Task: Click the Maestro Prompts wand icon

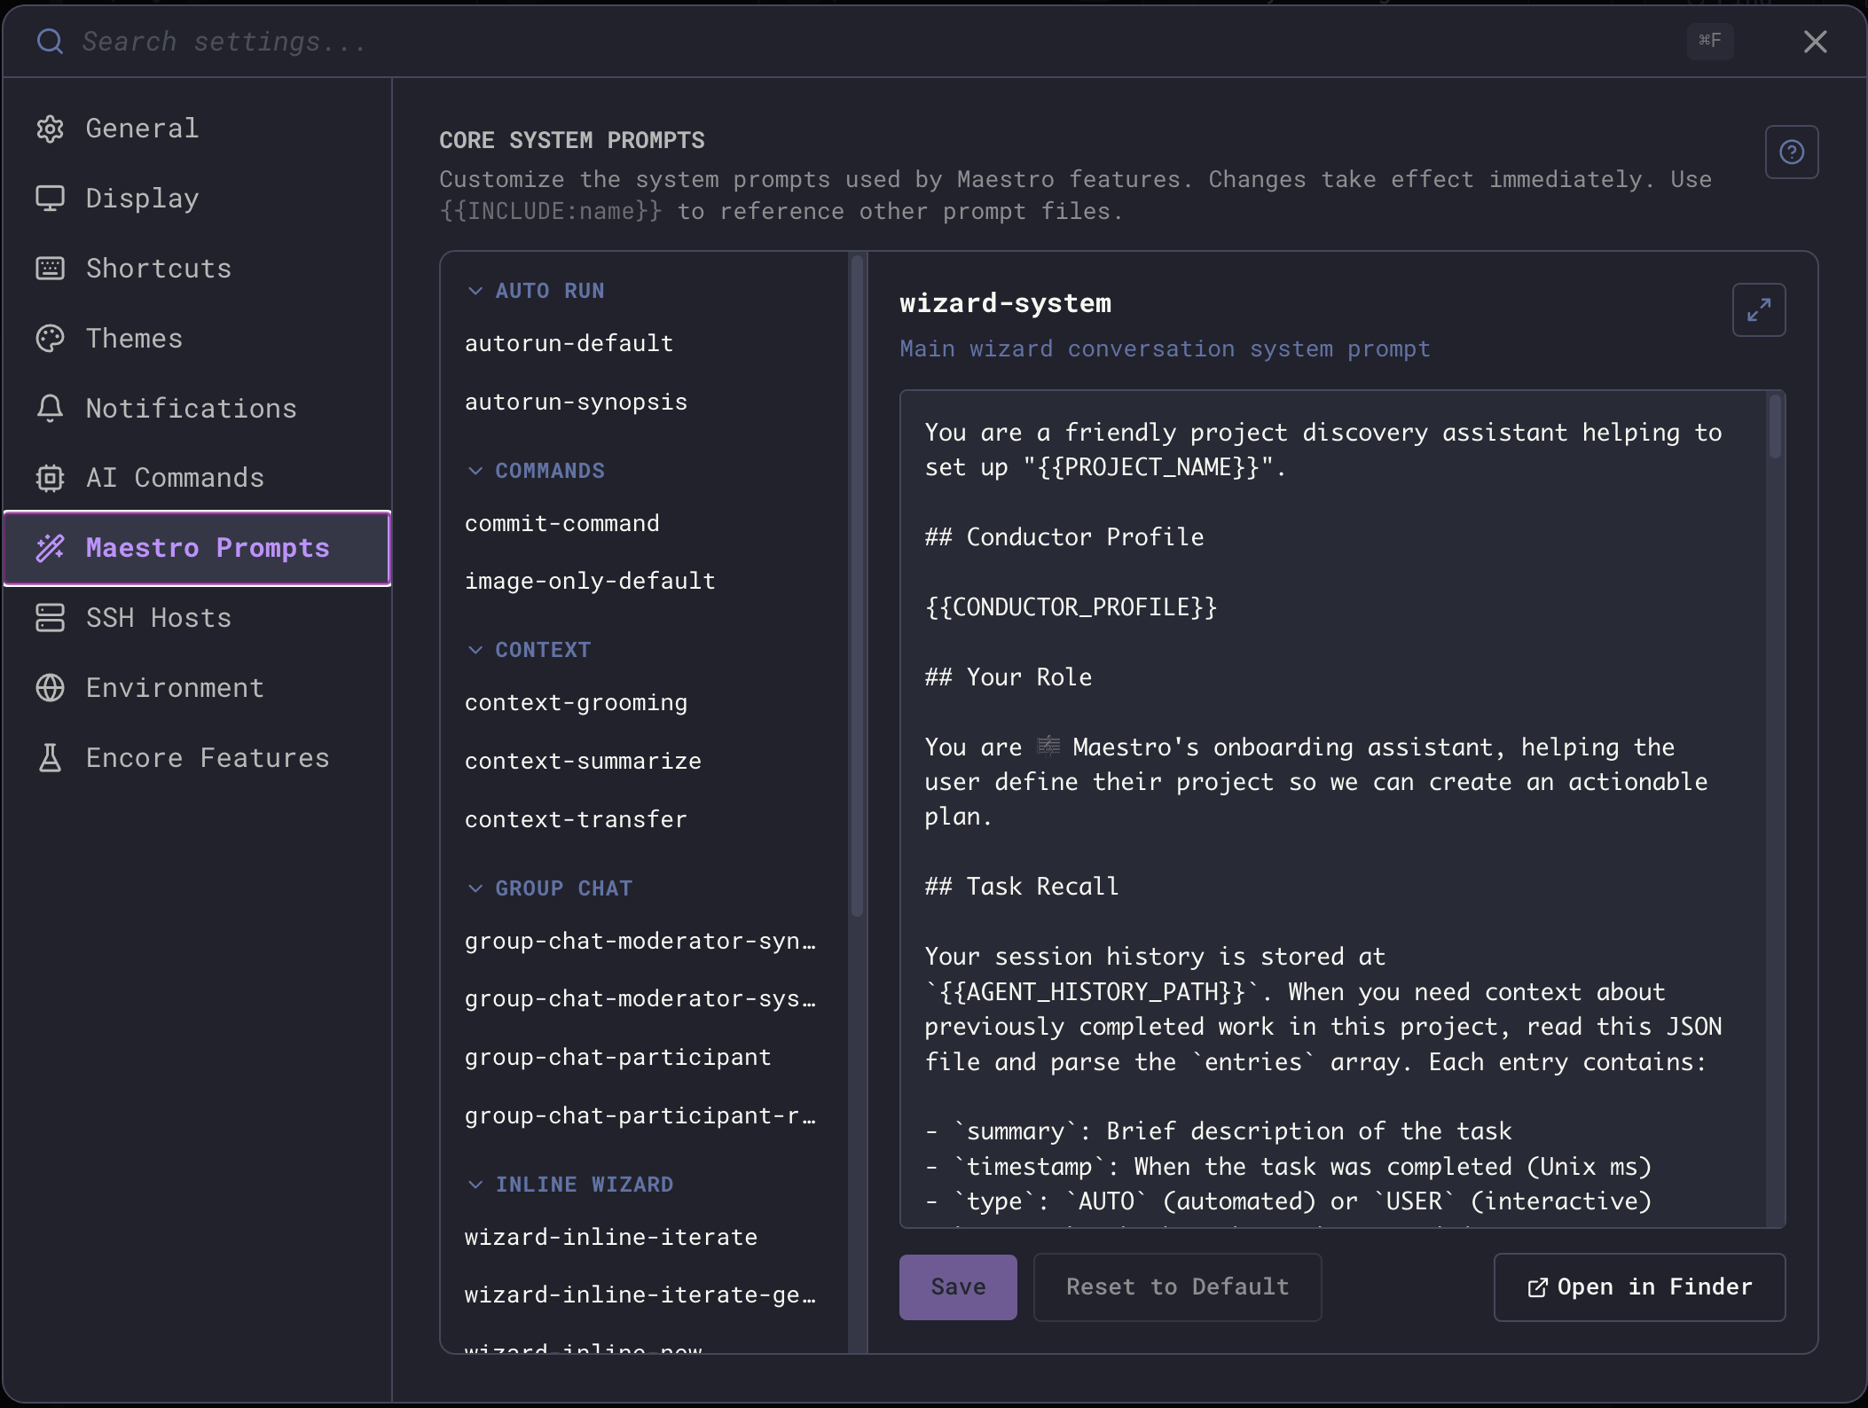Action: (50, 548)
